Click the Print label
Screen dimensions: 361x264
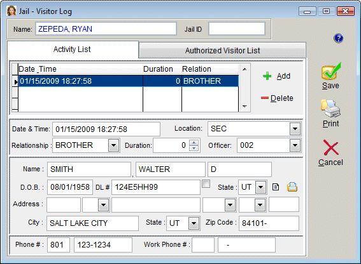tap(331, 124)
